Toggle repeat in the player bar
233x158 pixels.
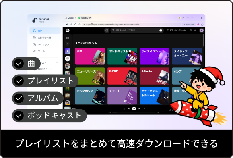click(x=144, y=108)
